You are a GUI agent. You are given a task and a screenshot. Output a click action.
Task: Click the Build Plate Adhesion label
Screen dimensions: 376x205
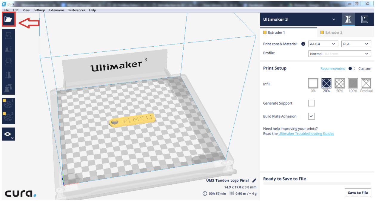[280, 116]
